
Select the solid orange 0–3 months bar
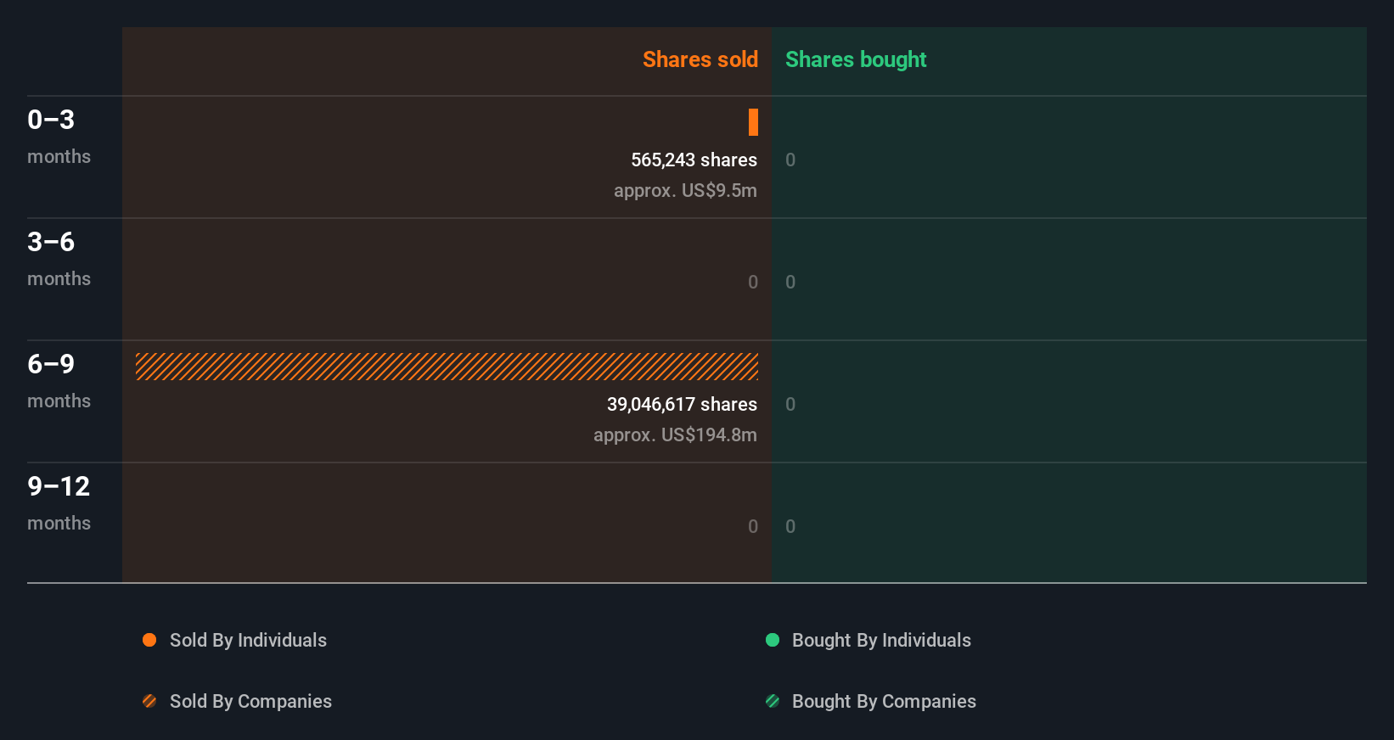tap(753, 122)
